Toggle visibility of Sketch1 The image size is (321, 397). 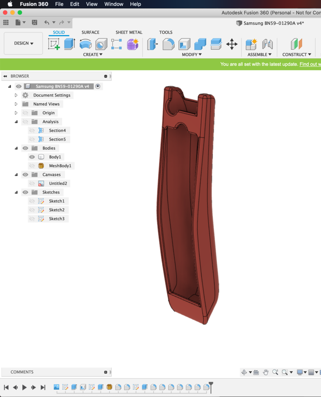[32, 201]
